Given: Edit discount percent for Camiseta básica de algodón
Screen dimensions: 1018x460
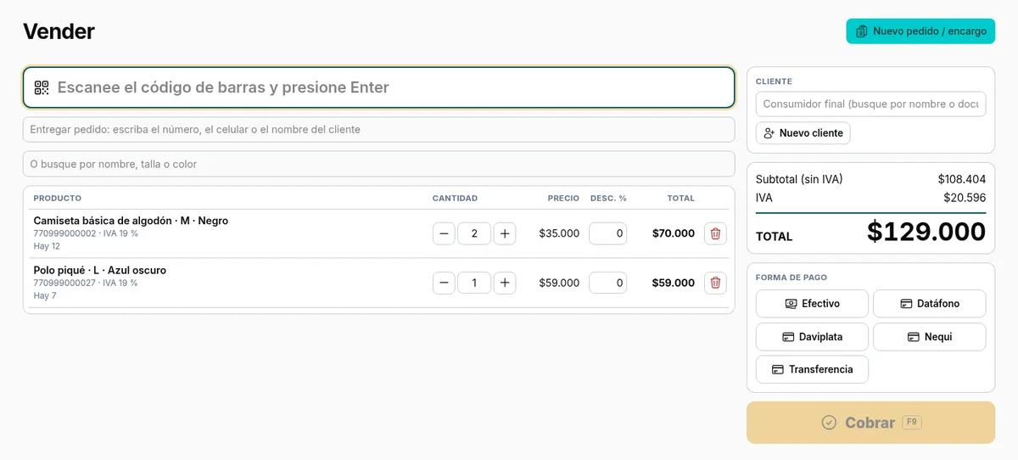Looking at the screenshot, I should click(607, 233).
